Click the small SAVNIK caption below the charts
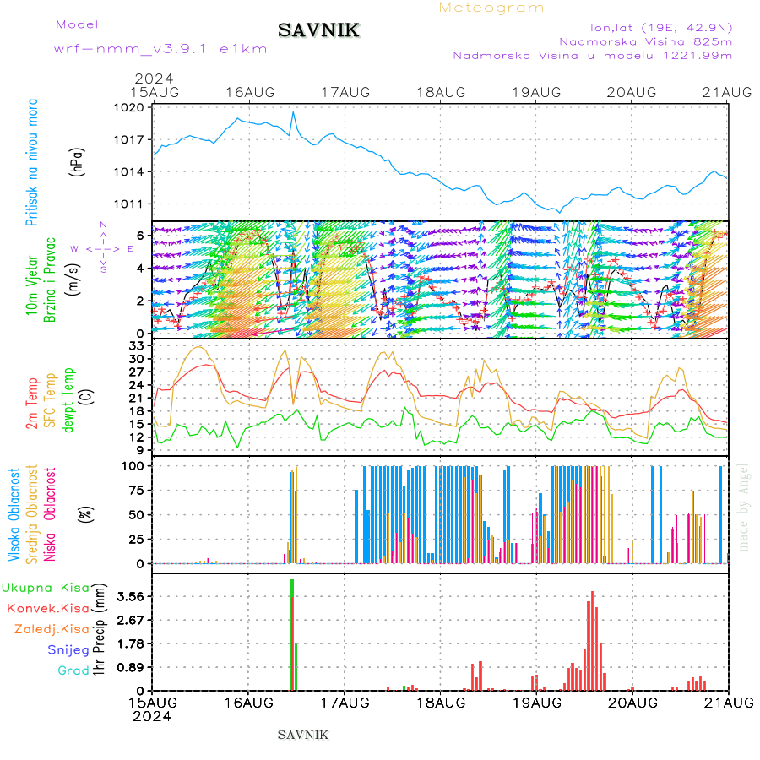 pyautogui.click(x=303, y=736)
